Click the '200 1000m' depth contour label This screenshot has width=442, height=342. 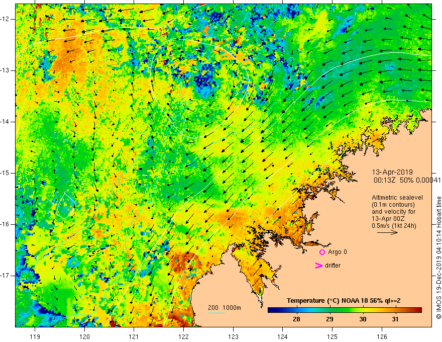point(225,308)
